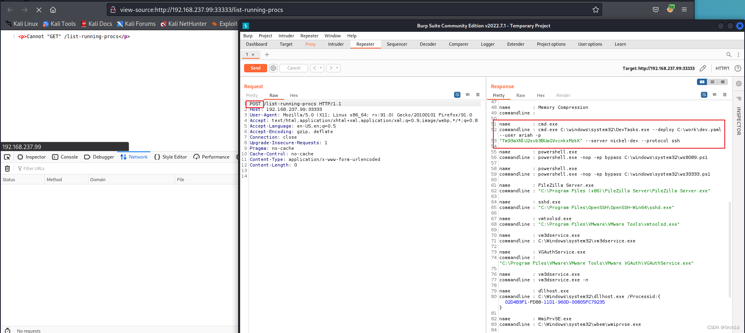This screenshot has width=745, height=333.
Task: Open the Kali Forums bookmark
Action: click(x=136, y=24)
